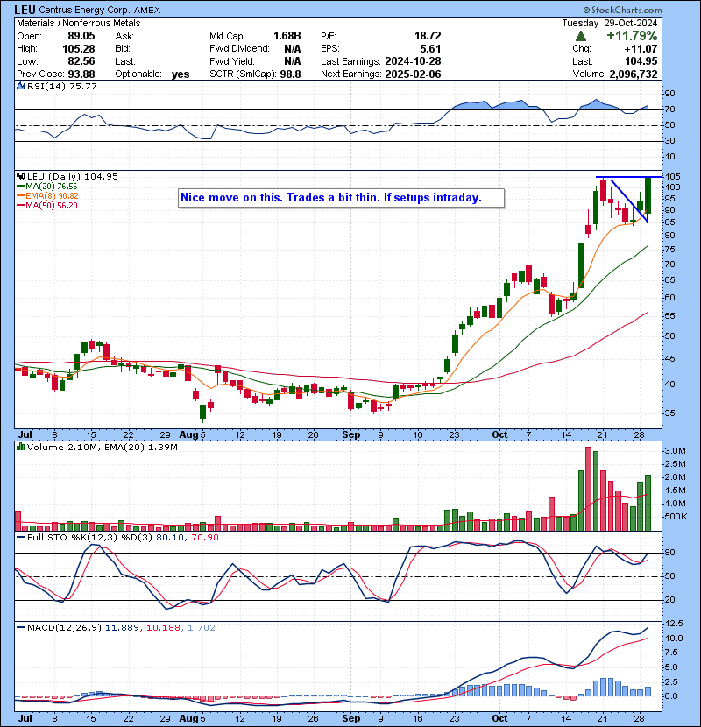Click the Fwd Dividend N/A value
Image resolution: width=701 pixels, height=727 pixels.
point(293,49)
